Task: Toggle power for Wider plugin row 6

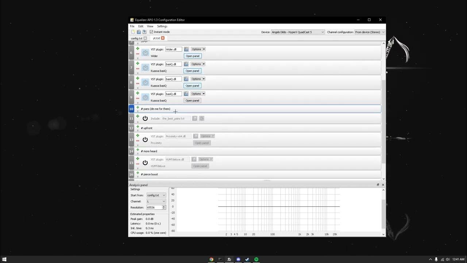Action: [145, 53]
